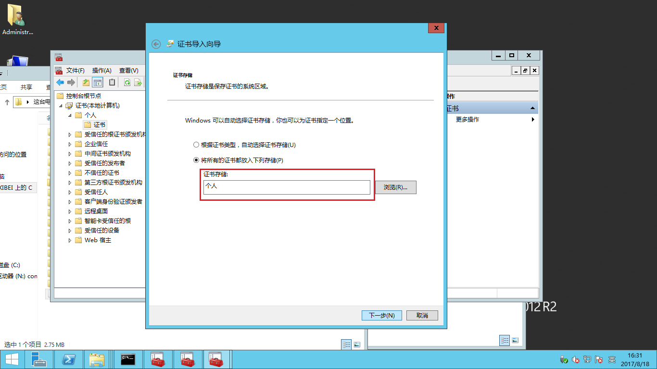
Task: Toggle show/hide console tree icon
Action: 98,82
